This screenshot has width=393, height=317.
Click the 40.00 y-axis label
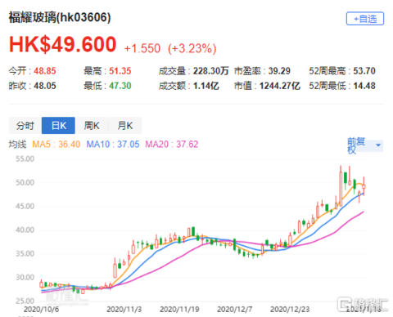coord(25,230)
